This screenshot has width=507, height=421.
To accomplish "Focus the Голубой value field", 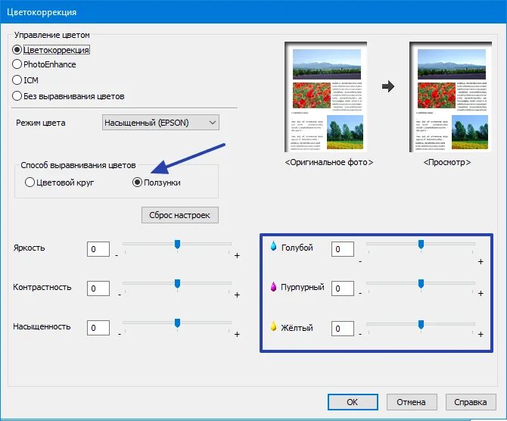I will [x=343, y=249].
